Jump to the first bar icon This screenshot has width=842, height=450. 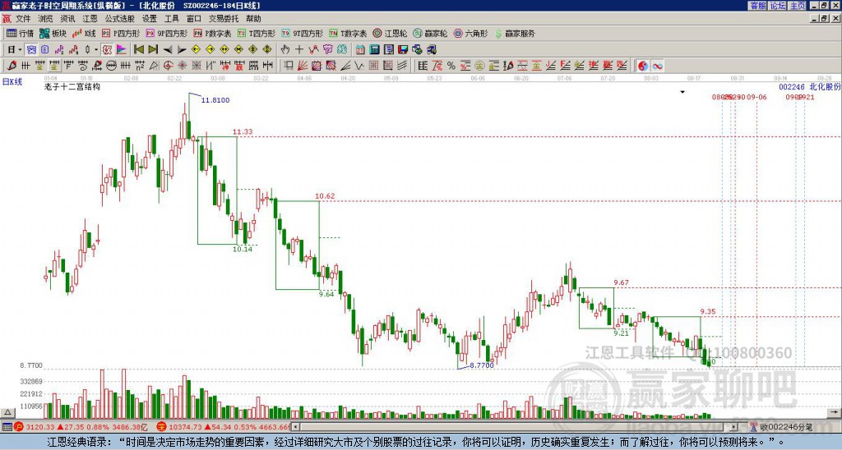click(x=138, y=50)
